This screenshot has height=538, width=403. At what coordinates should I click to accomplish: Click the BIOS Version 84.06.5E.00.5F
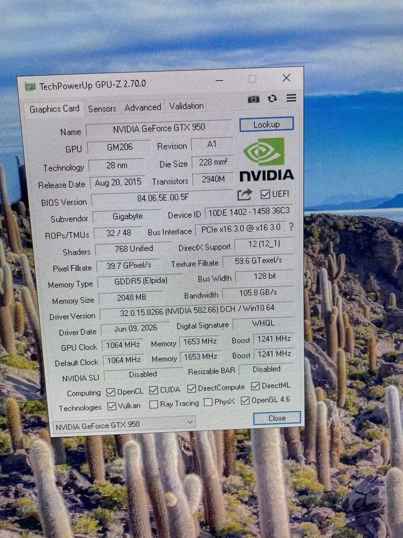(163, 198)
